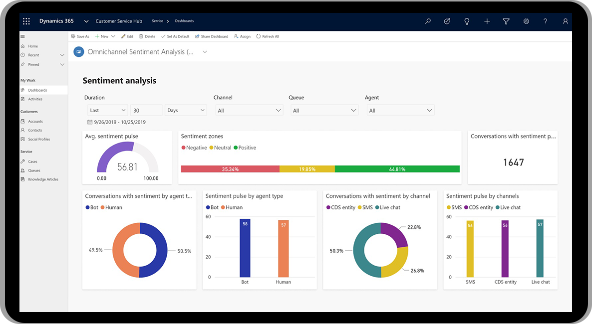Click the blue Bot bar labeled 58

[x=245, y=248]
